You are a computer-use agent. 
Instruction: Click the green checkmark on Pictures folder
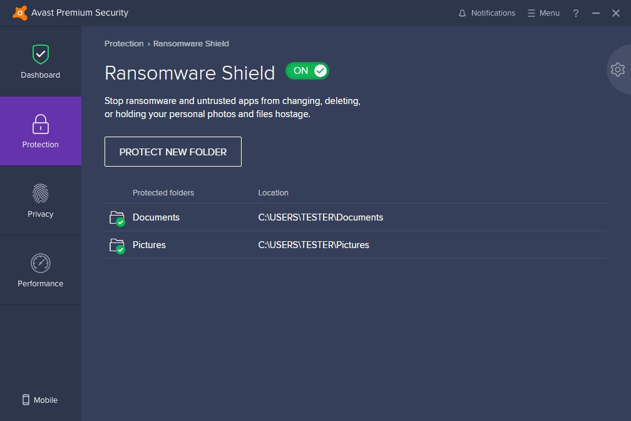(120, 249)
